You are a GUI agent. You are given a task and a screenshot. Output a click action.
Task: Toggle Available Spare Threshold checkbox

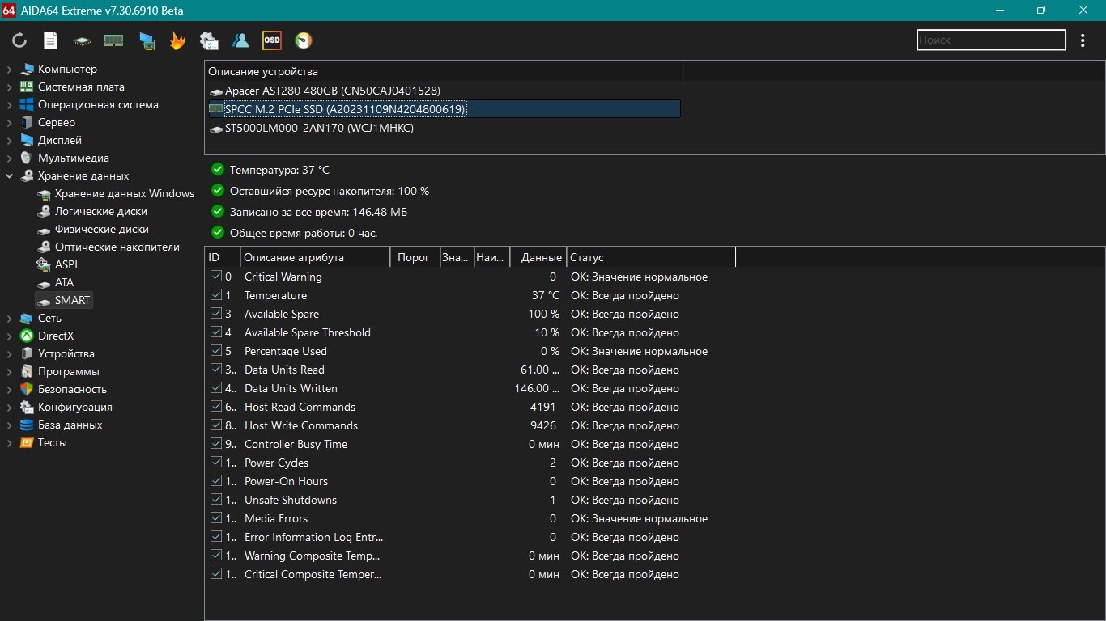click(215, 332)
